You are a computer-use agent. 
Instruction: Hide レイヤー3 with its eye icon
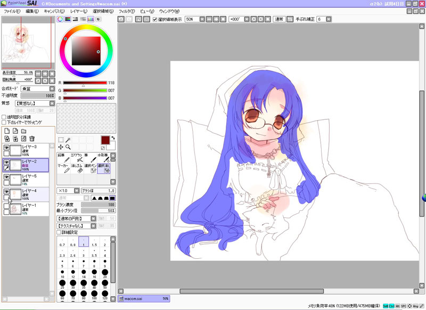pos(6,147)
